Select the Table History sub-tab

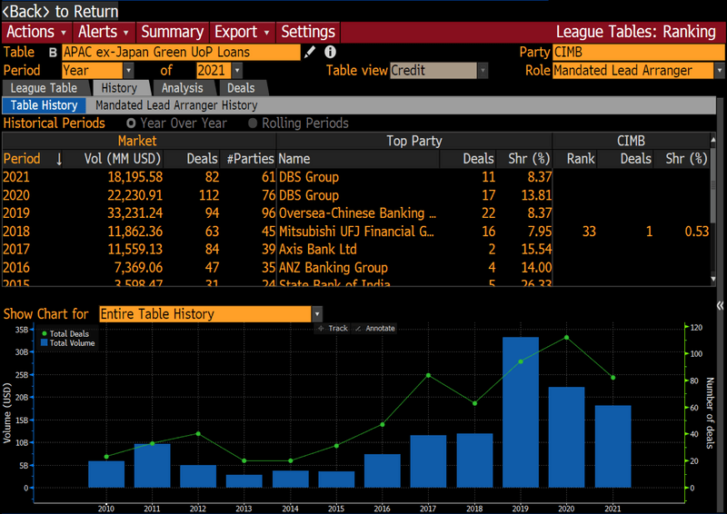(44, 105)
